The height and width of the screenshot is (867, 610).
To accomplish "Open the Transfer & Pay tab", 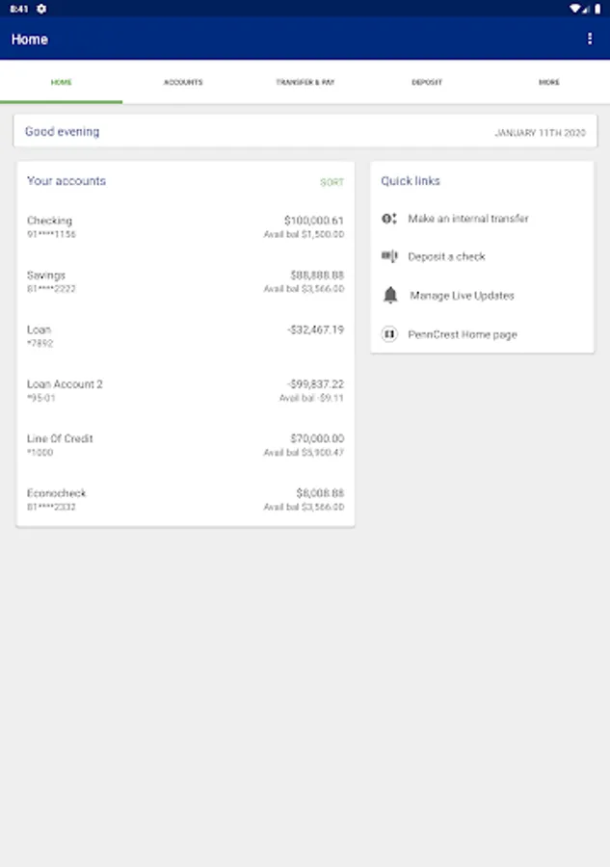I will point(305,83).
